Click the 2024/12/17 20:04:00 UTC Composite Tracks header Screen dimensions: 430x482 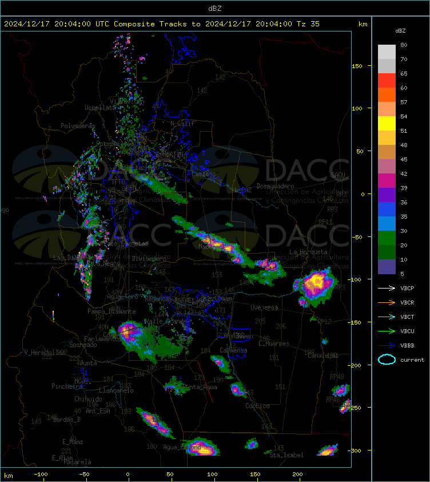coord(162,23)
